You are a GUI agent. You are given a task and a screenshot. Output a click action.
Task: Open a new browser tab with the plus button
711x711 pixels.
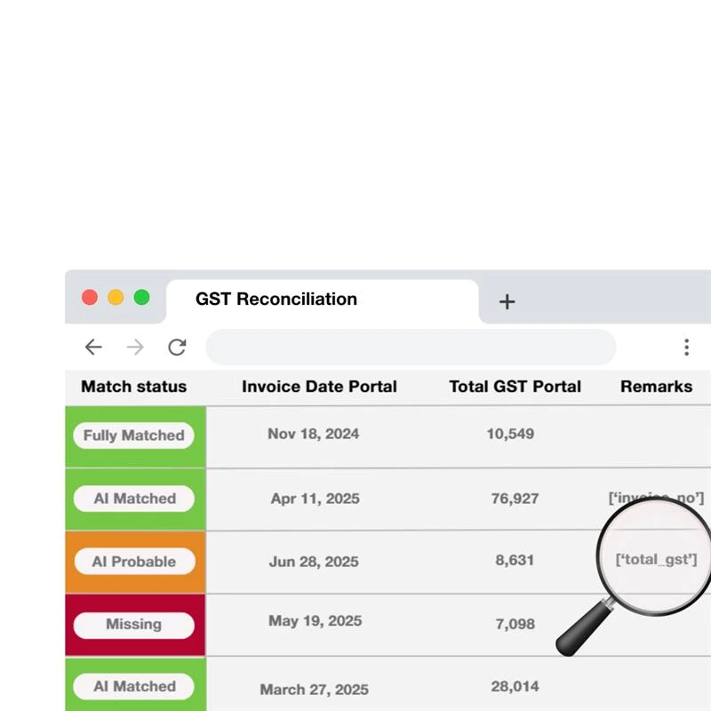(507, 302)
